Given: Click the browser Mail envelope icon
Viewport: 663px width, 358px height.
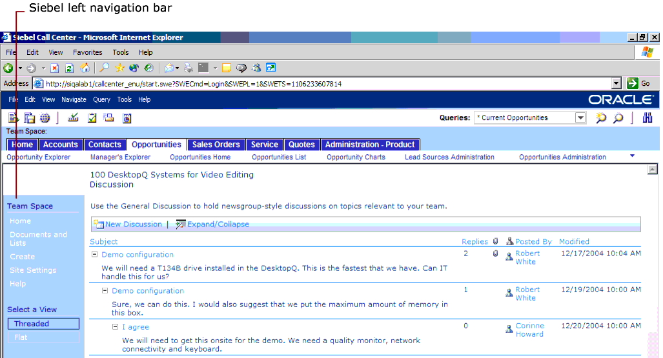Looking at the screenshot, I should click(168, 68).
